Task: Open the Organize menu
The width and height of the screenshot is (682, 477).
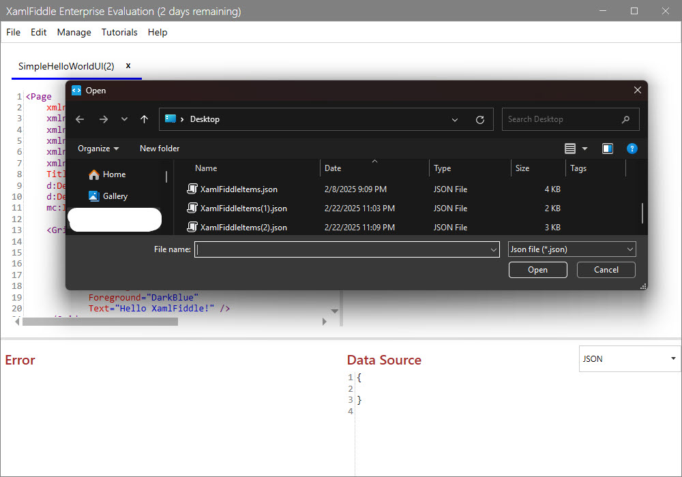Action: (98, 149)
